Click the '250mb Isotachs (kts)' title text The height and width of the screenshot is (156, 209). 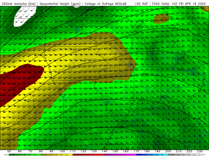click(19, 4)
